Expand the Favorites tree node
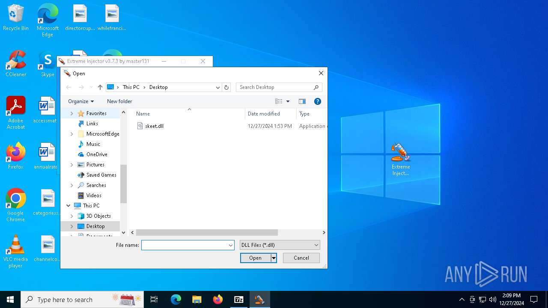The image size is (548, 308). (x=71, y=113)
